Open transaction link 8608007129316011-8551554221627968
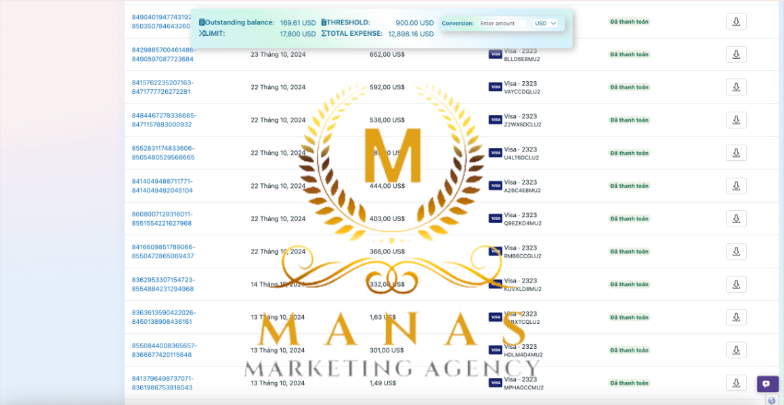The width and height of the screenshot is (784, 405). click(162, 219)
